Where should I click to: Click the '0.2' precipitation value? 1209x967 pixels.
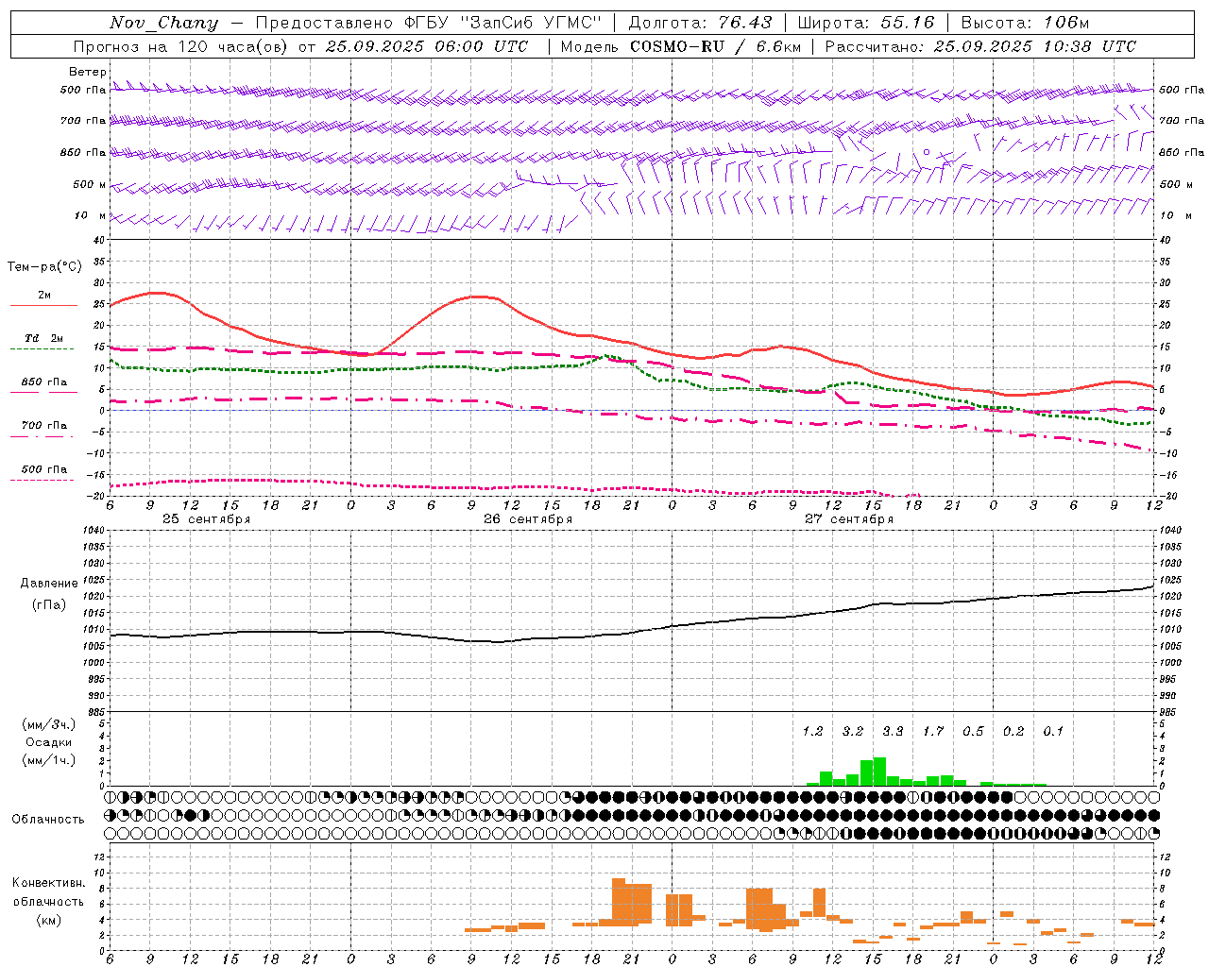(x=1013, y=732)
